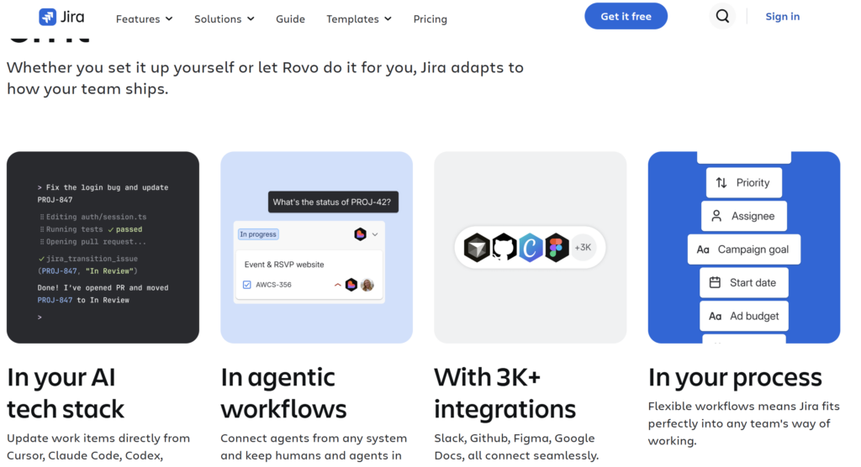Viewport: 861px width, 467px height.
Task: Click the Jira logo icon
Action: click(47, 17)
